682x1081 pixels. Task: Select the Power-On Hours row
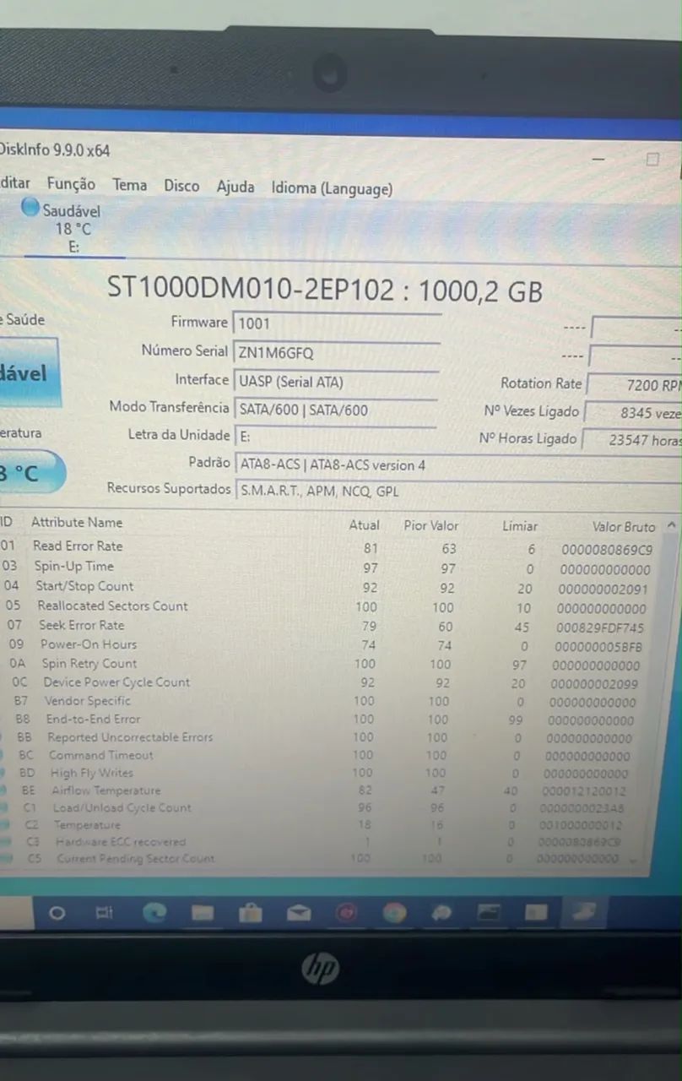click(x=326, y=645)
